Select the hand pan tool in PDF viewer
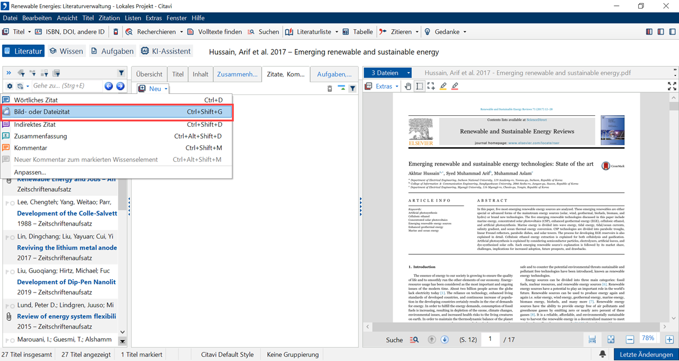Image resolution: width=679 pixels, height=361 pixels. [408, 87]
